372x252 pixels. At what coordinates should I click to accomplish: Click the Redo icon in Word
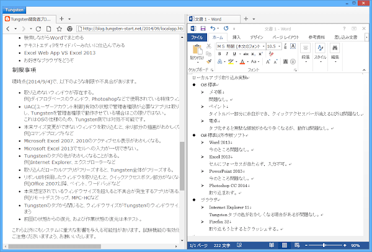tap(226, 28)
